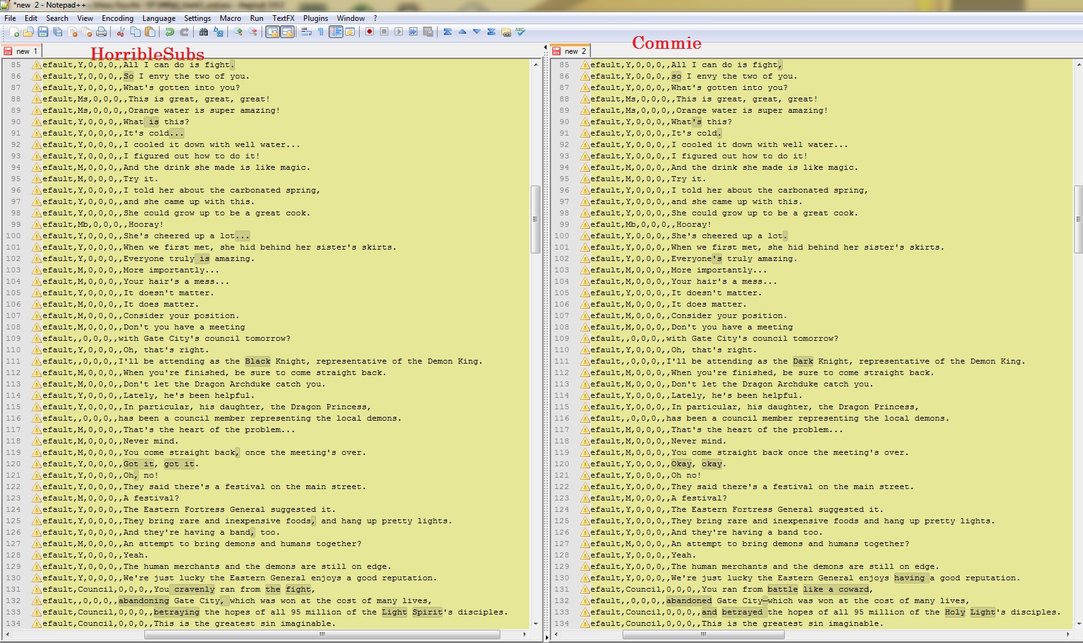
Task: Open the Language menu
Action: tap(159, 18)
